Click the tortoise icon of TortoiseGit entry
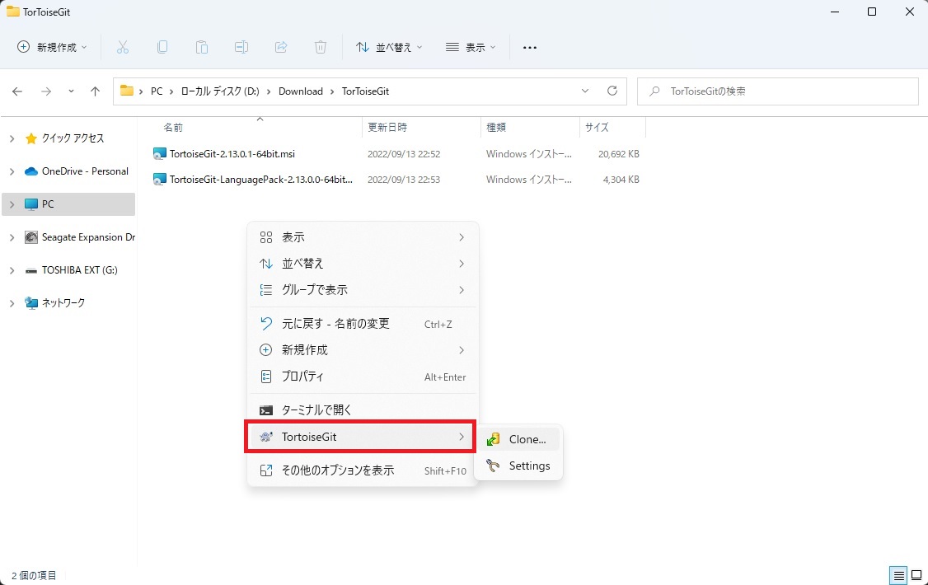The height and width of the screenshot is (585, 928). pos(266,438)
